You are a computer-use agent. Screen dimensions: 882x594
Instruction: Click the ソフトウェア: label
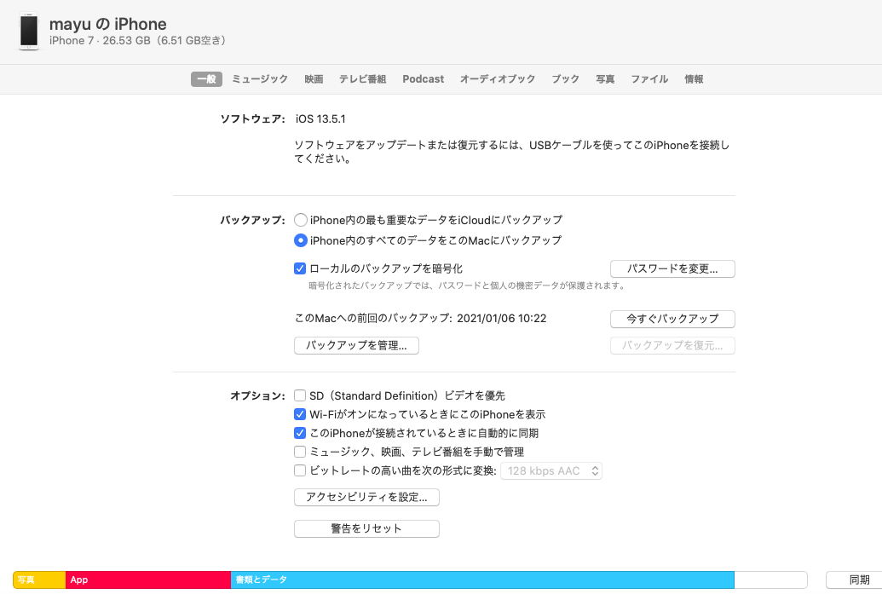pyautogui.click(x=252, y=119)
